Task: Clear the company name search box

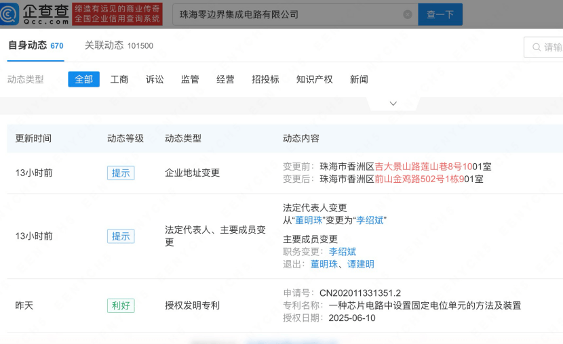Action: coord(407,14)
